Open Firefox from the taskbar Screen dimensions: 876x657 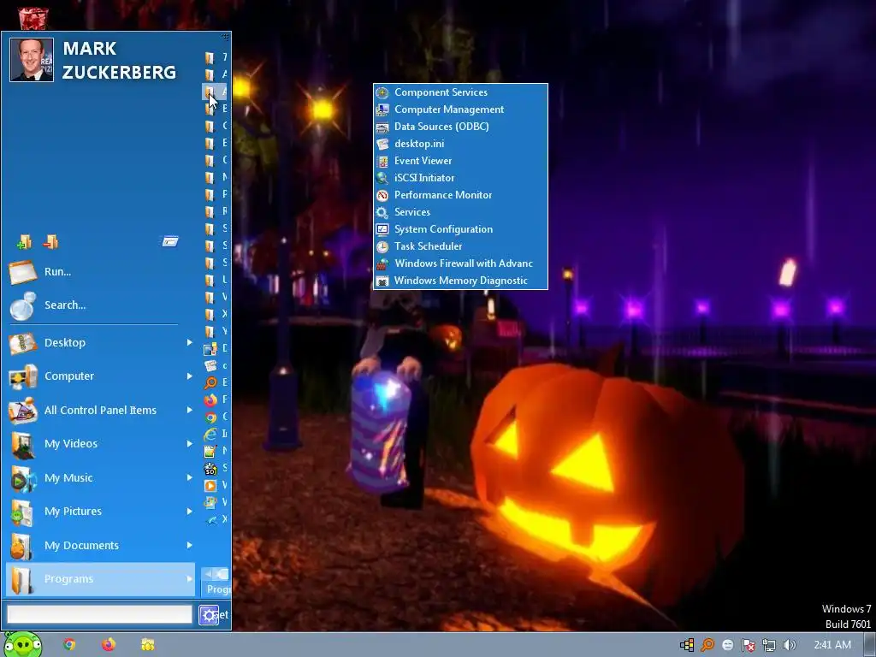coord(109,645)
